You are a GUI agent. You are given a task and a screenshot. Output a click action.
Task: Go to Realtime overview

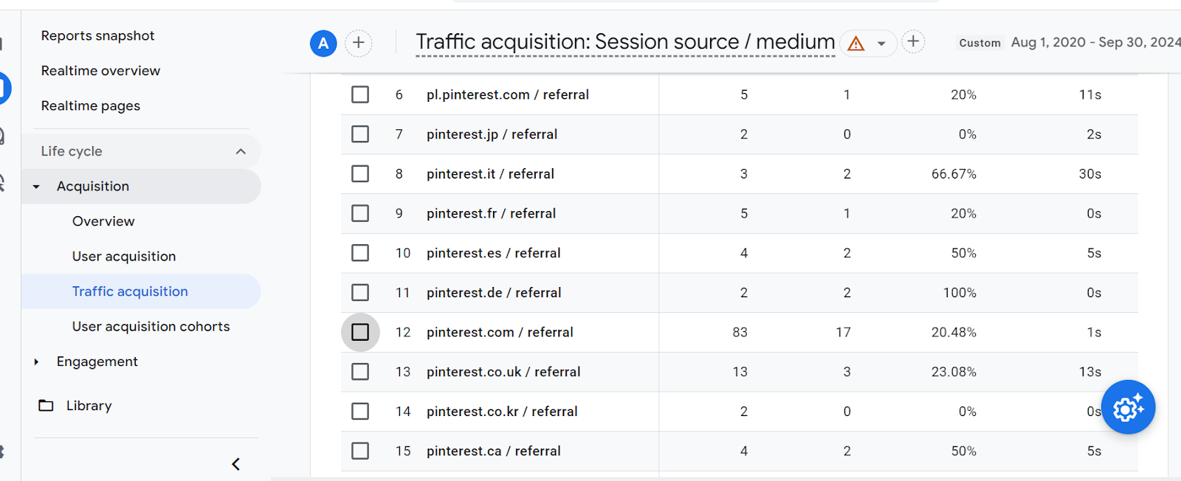(100, 71)
